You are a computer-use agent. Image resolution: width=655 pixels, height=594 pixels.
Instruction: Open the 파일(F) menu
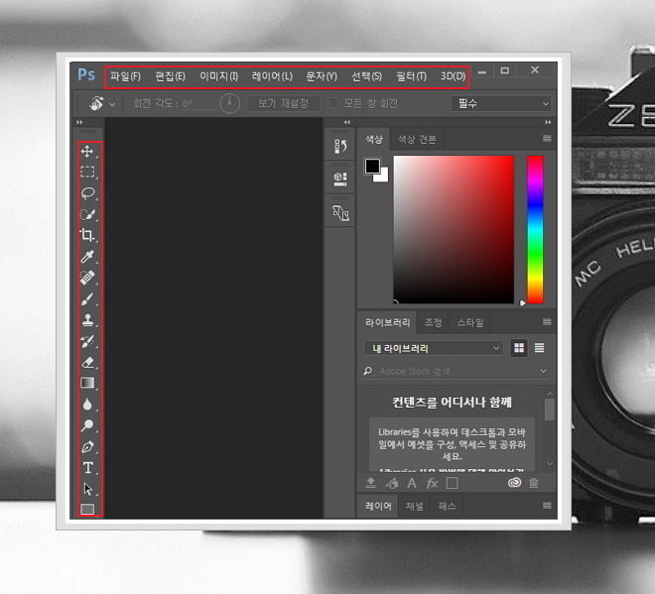click(x=125, y=76)
